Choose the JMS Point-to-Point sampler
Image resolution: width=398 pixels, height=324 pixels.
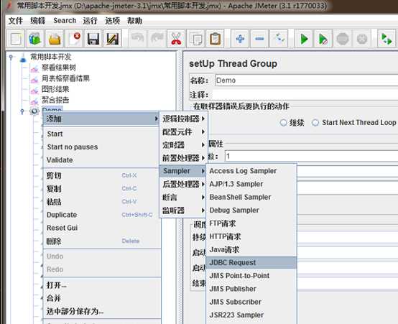(251, 276)
